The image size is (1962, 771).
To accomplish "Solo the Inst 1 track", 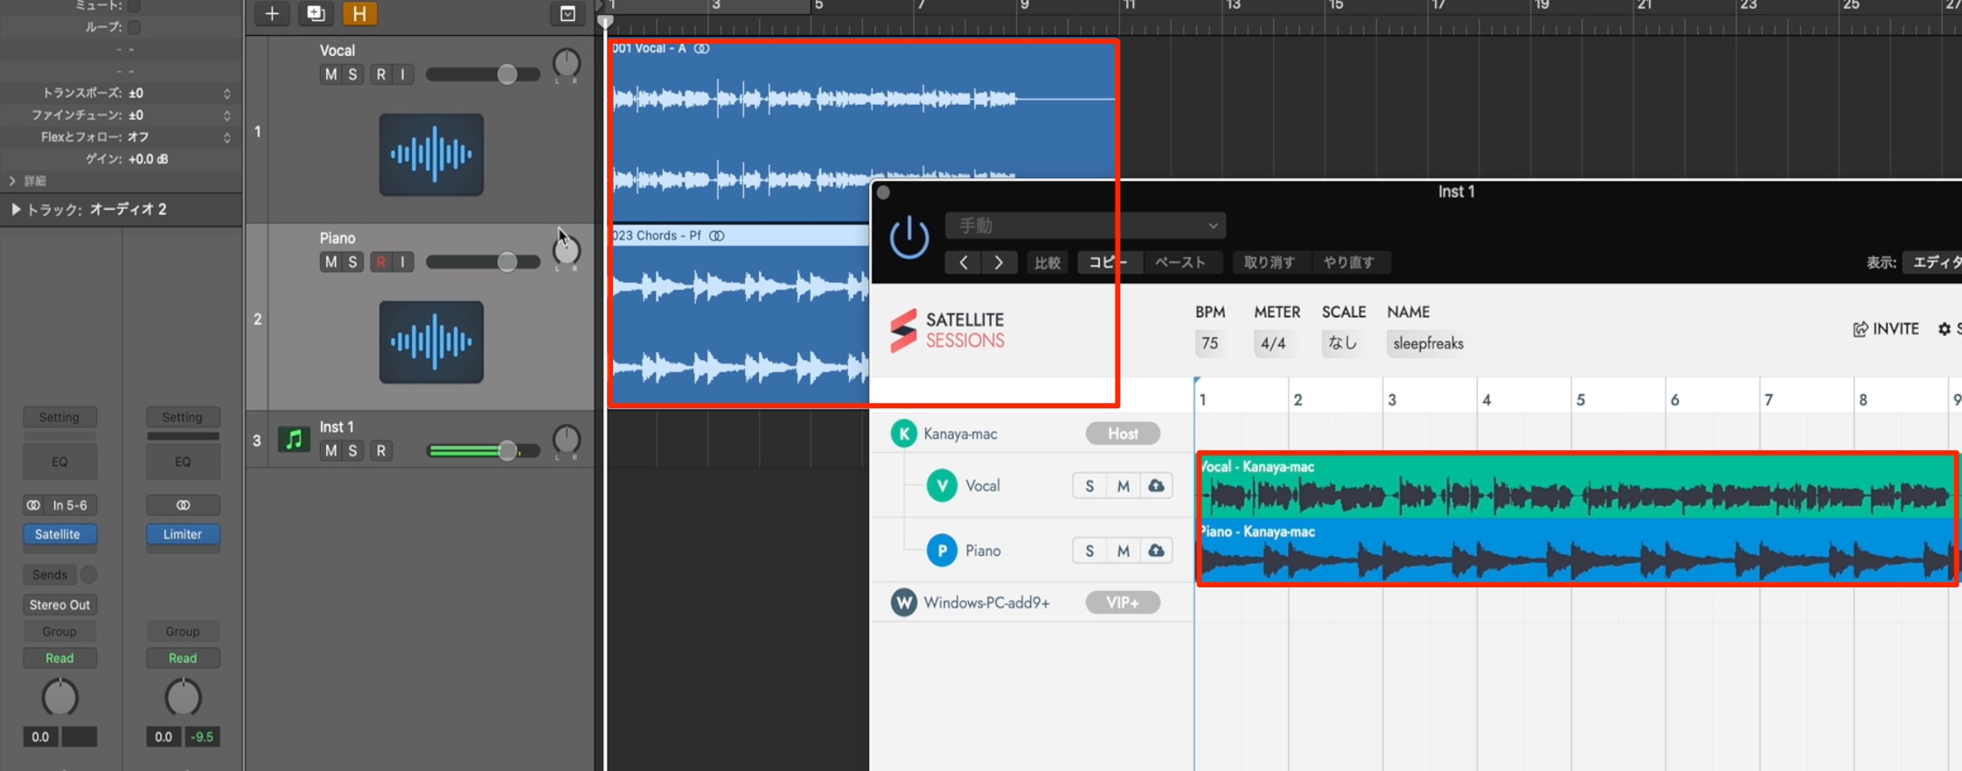I will tap(352, 451).
